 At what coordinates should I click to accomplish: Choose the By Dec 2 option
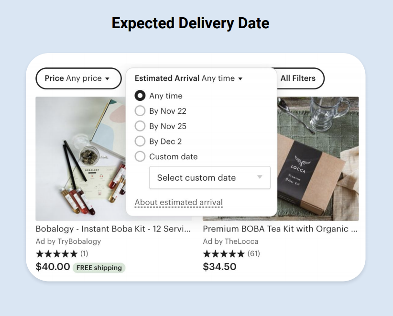click(140, 141)
